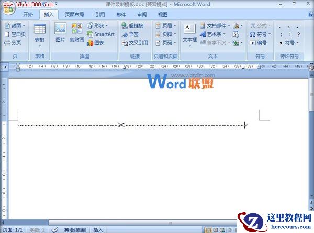Viewport: 314px width, 233px height.
Task: Open the 邮件 Mailings tab
Action: (121, 15)
